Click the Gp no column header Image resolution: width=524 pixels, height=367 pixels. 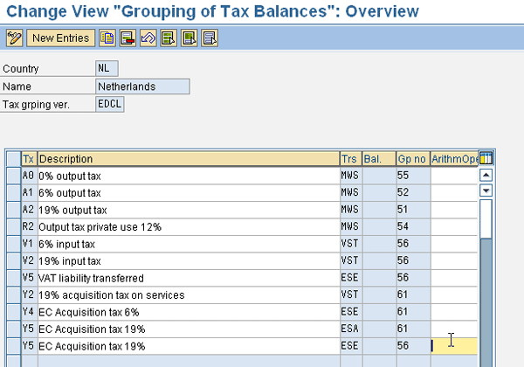[x=411, y=158]
